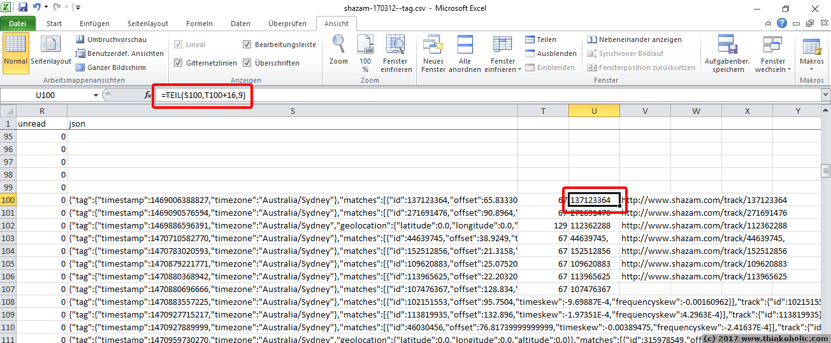The width and height of the screenshot is (831, 343).
Task: Click the Undo arrow icon
Action: point(36,8)
